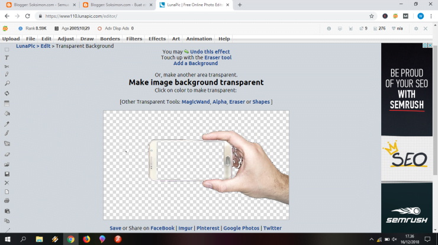438x245 pixels.
Task: Open the Alpha transparent tool link
Action: pos(220,102)
